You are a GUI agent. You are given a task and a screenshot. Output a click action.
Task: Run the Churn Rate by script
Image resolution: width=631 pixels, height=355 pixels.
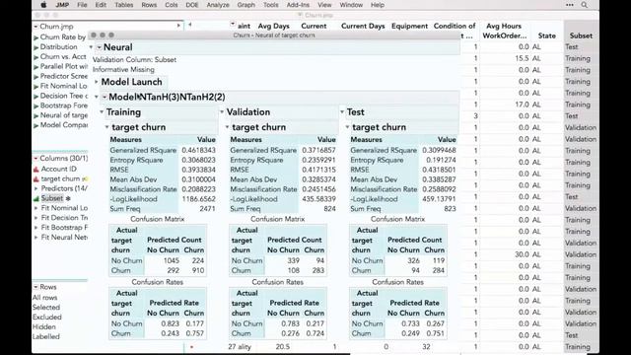(35, 37)
